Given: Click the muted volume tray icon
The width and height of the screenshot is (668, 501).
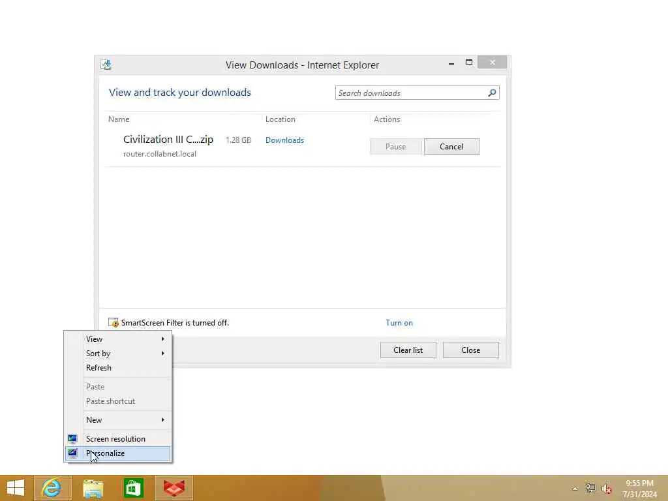Looking at the screenshot, I should point(607,489).
